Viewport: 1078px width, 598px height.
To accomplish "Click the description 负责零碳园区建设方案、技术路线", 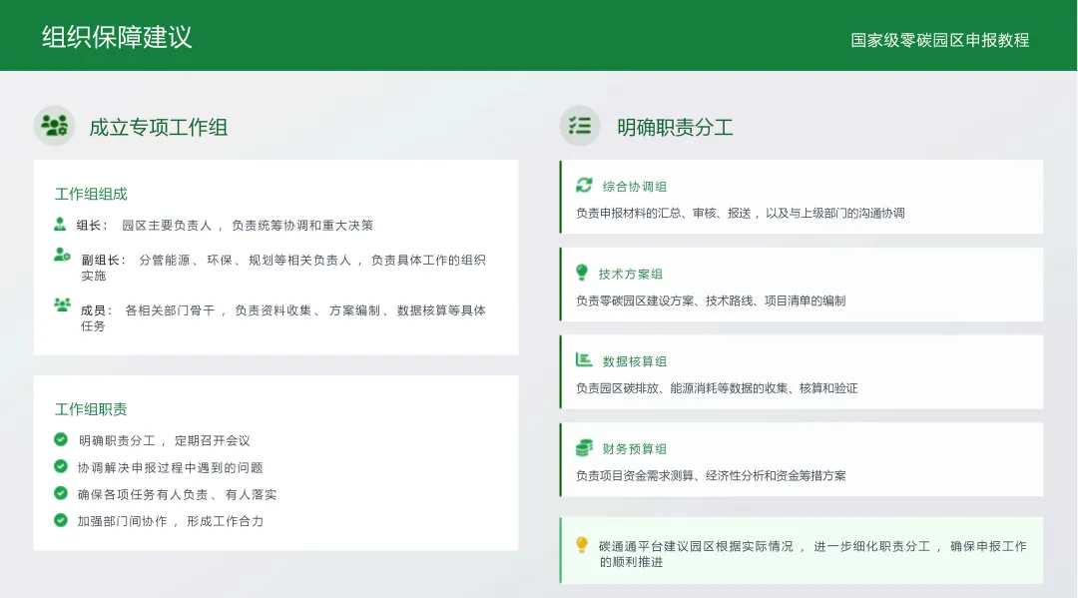I will click(x=711, y=300).
